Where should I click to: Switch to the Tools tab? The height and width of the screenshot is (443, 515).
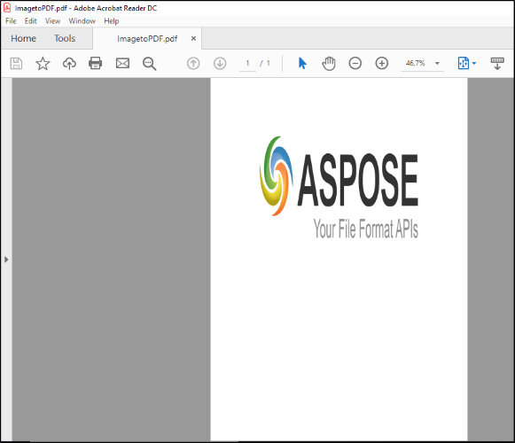click(65, 38)
